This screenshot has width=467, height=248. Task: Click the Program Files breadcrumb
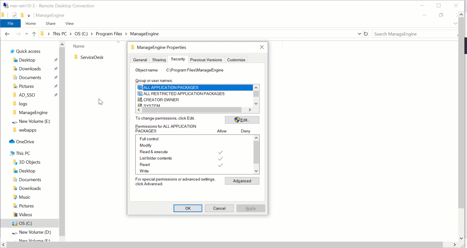109,34
